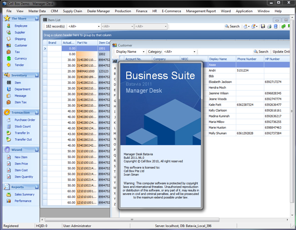Open the Performance report

(x=23, y=201)
